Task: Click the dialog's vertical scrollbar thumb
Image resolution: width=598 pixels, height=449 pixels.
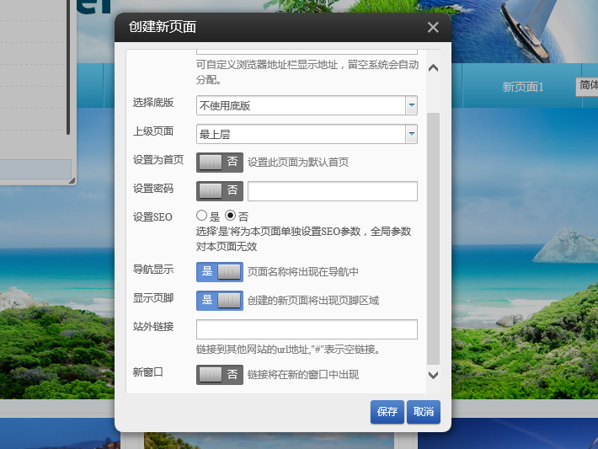Action: [x=434, y=236]
